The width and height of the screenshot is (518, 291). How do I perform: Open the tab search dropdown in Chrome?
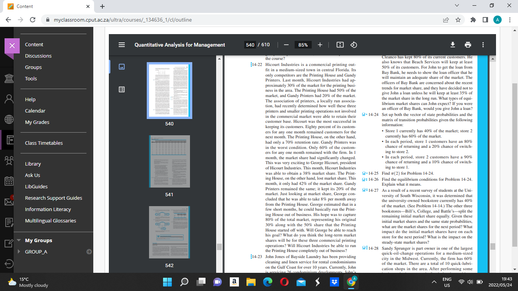coord(457,6)
